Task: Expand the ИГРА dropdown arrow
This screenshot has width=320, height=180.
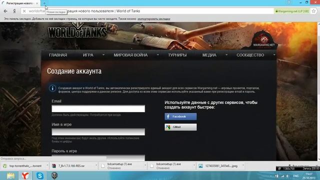Action: point(103,54)
